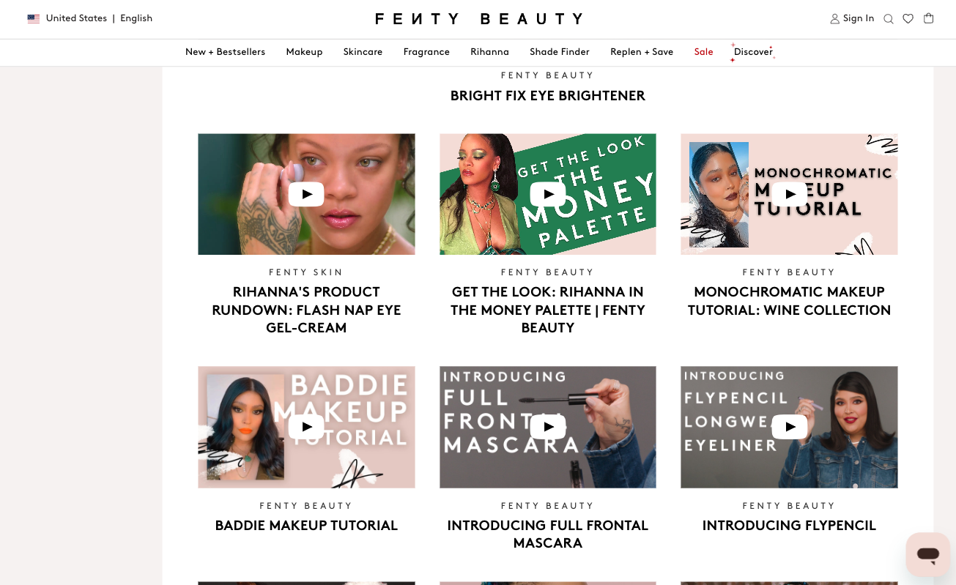Click the Fenty Beauty logo
The image size is (956, 585).
pos(479,19)
